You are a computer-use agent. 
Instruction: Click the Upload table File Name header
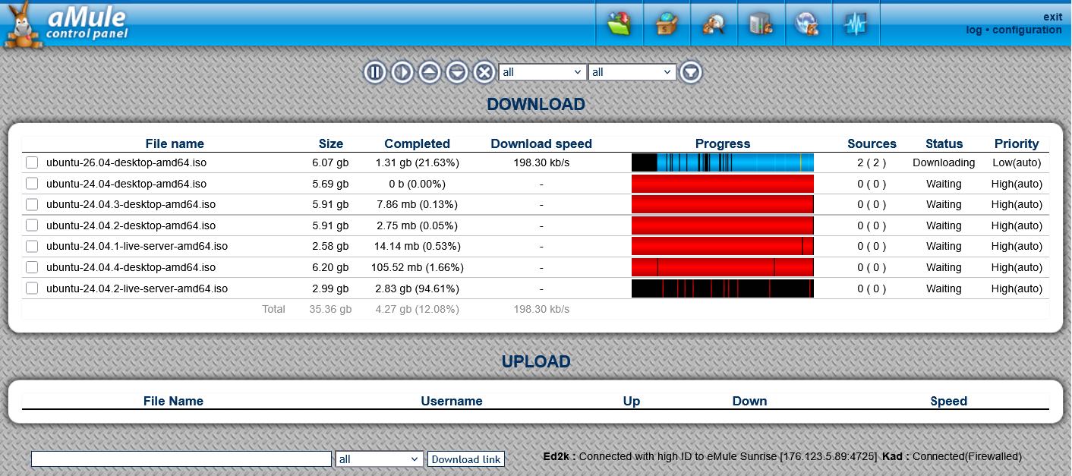pos(173,401)
